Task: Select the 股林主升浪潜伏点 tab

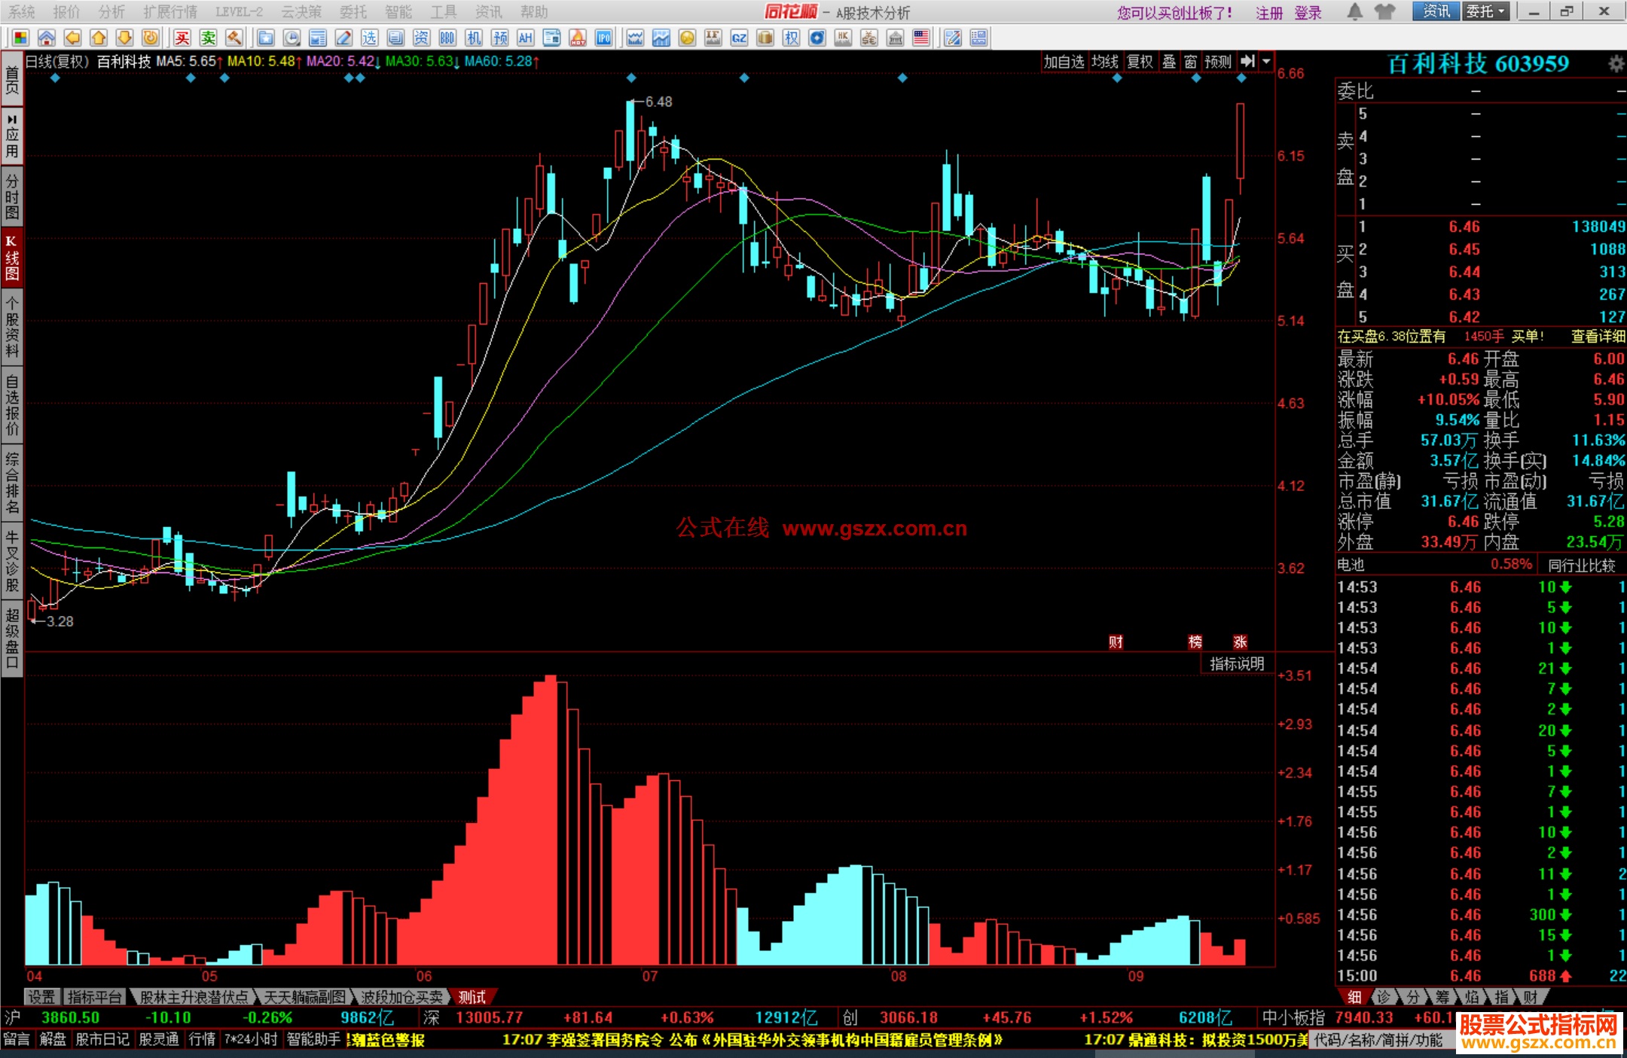Action: tap(194, 997)
